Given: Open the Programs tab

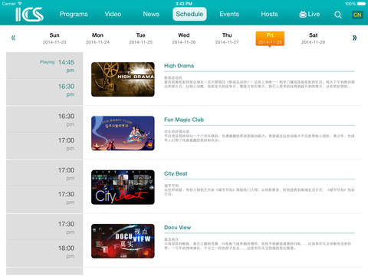Looking at the screenshot, I should click(74, 14).
